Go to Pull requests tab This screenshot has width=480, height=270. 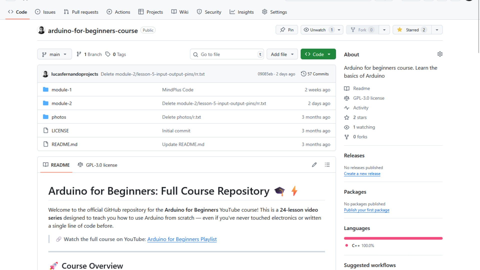tap(81, 12)
